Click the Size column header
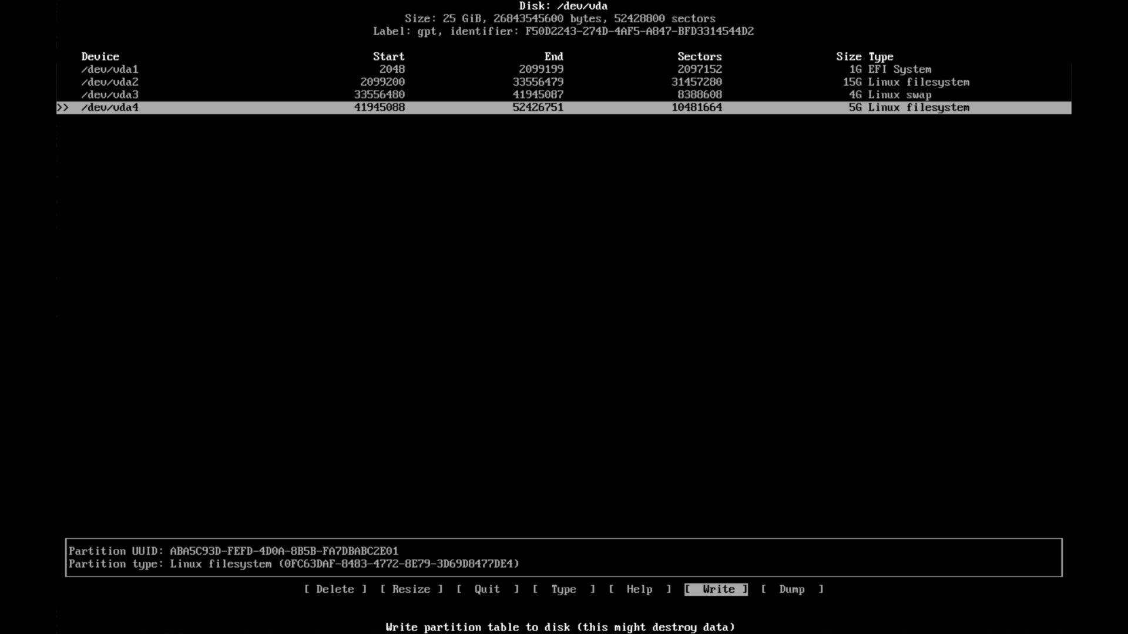 (849, 56)
